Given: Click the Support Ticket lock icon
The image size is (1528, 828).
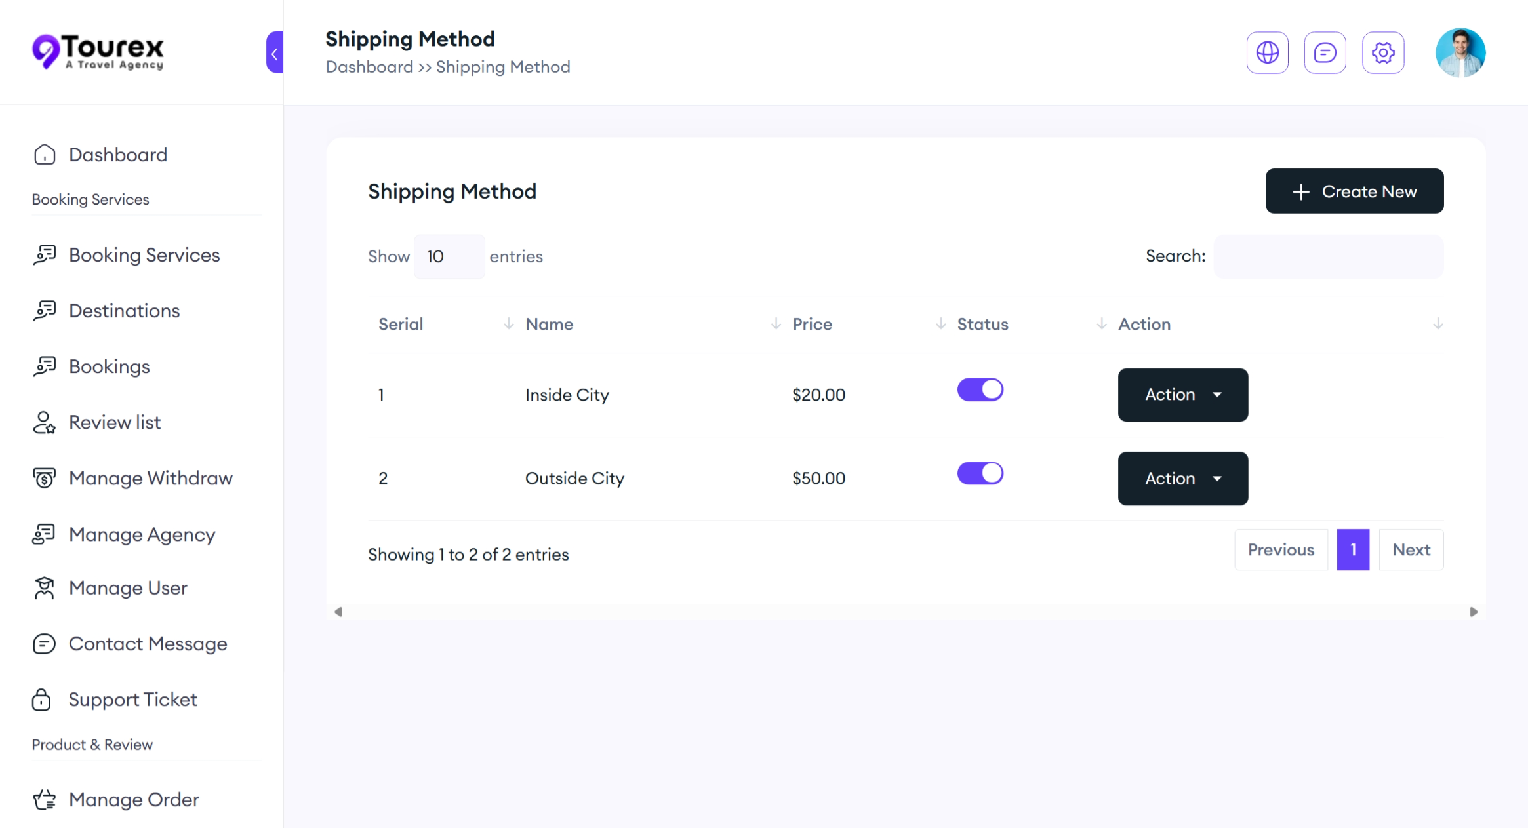Looking at the screenshot, I should pyautogui.click(x=42, y=700).
